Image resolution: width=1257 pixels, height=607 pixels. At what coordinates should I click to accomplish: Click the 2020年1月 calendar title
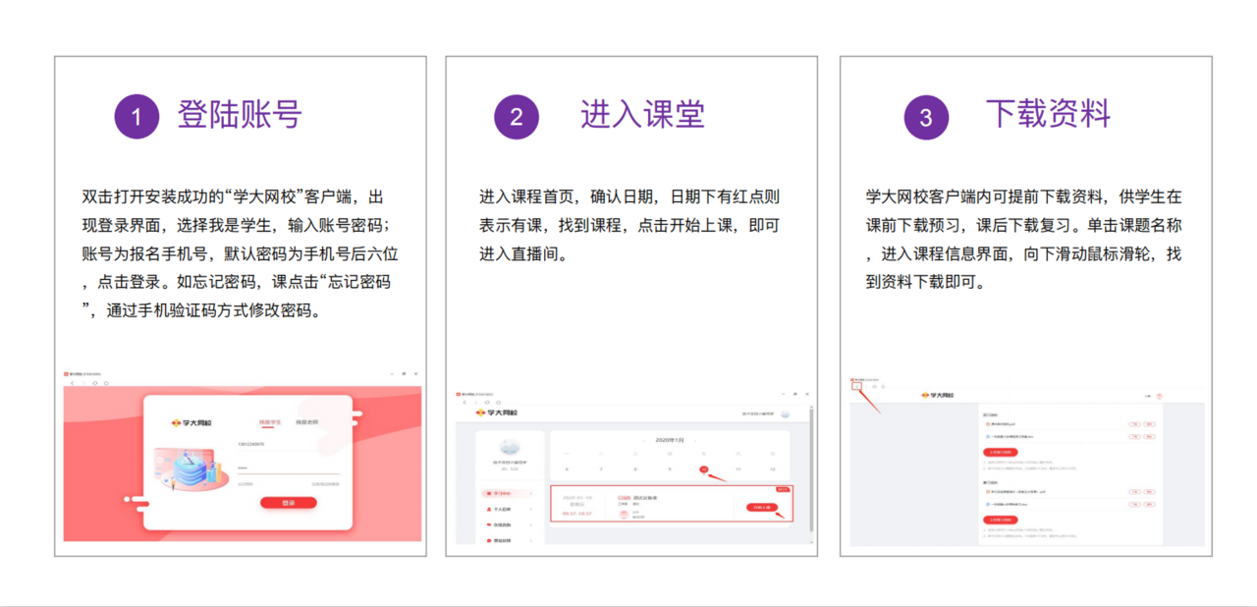point(670,440)
